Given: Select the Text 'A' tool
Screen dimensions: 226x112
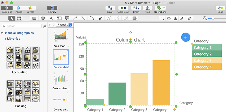Looking at the screenshot, I should pyautogui.click(x=51, y=18).
